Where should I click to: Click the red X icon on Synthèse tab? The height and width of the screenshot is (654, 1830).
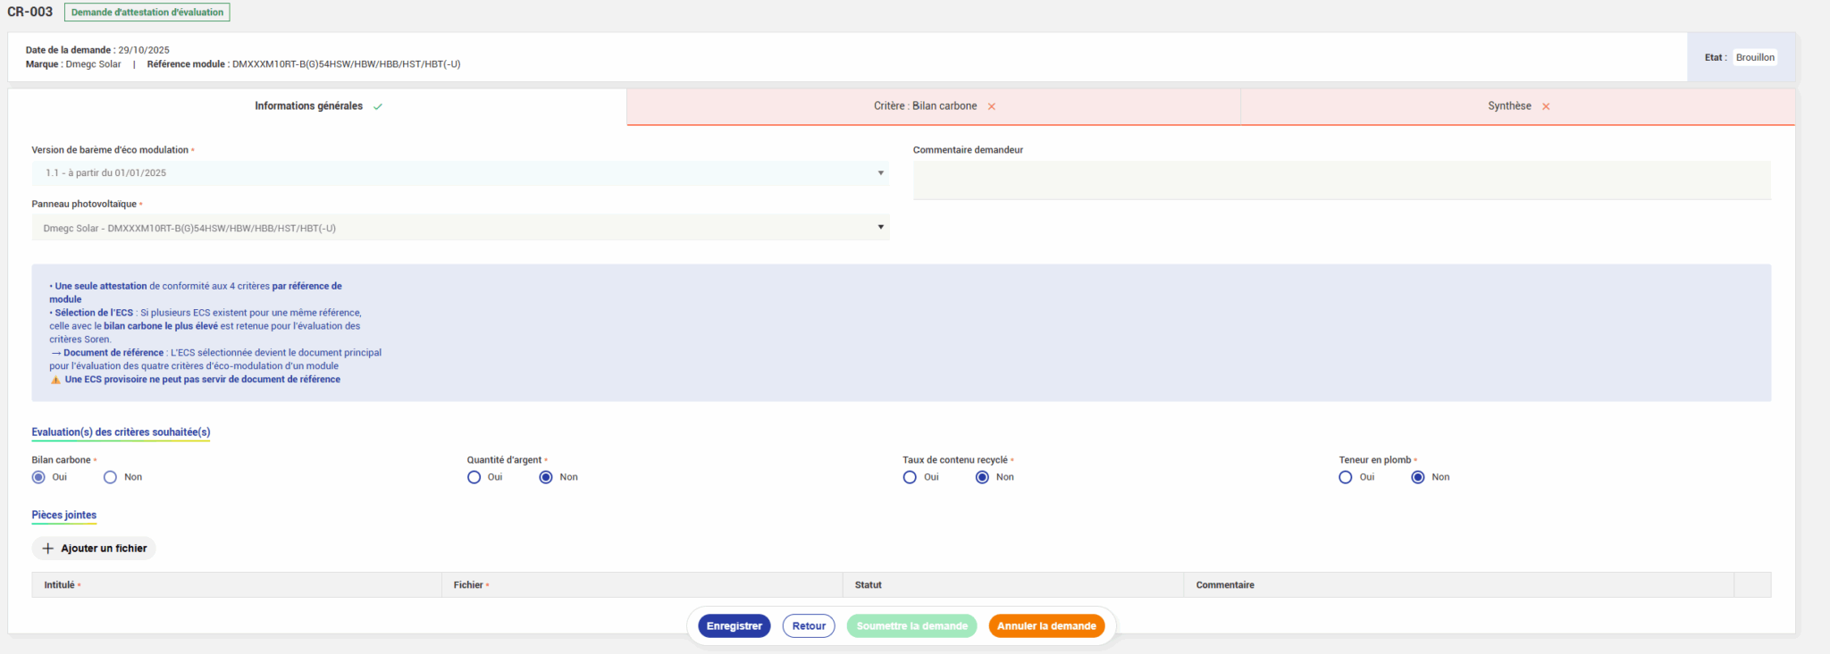coord(1546,106)
